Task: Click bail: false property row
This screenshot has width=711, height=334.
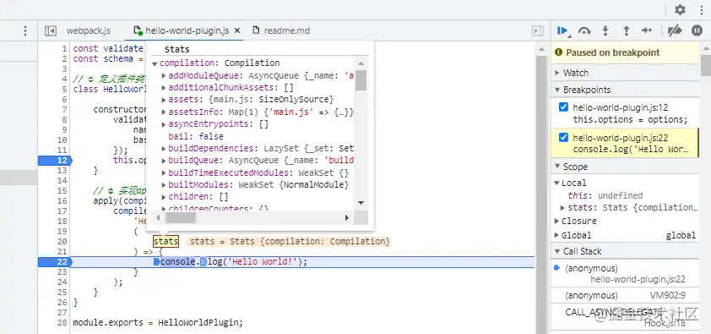Action: 196,136
